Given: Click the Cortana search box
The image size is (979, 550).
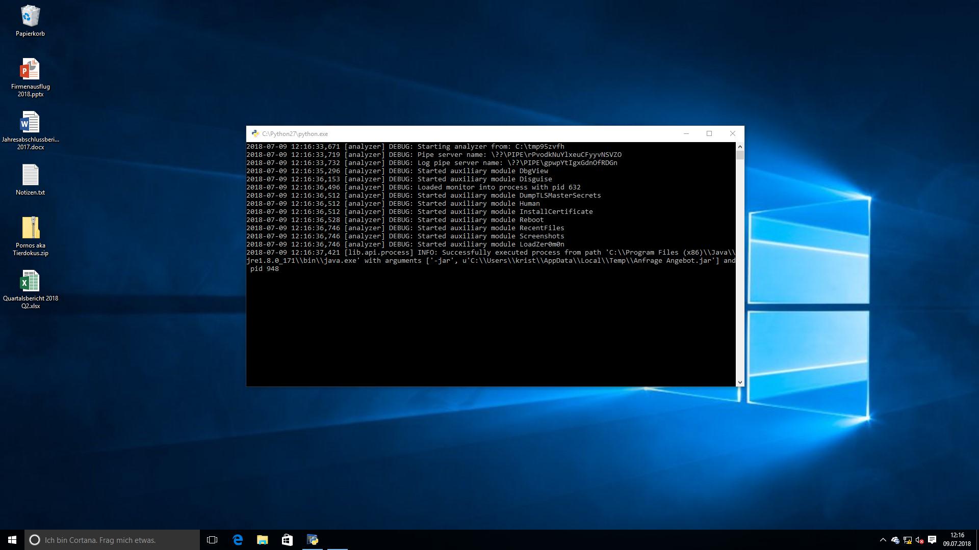Looking at the screenshot, I should (x=112, y=540).
